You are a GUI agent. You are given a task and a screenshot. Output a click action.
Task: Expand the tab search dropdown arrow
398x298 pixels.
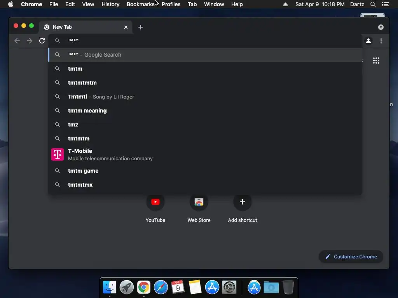(x=381, y=27)
